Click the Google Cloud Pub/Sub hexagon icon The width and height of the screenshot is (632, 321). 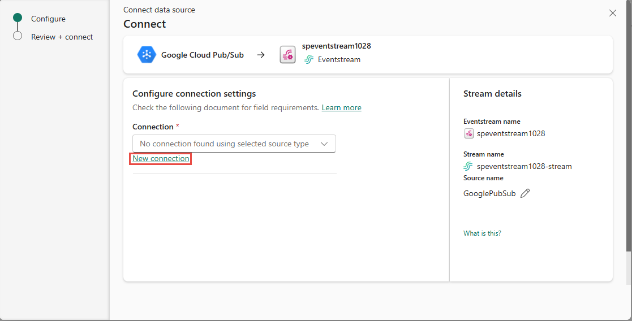pos(147,55)
